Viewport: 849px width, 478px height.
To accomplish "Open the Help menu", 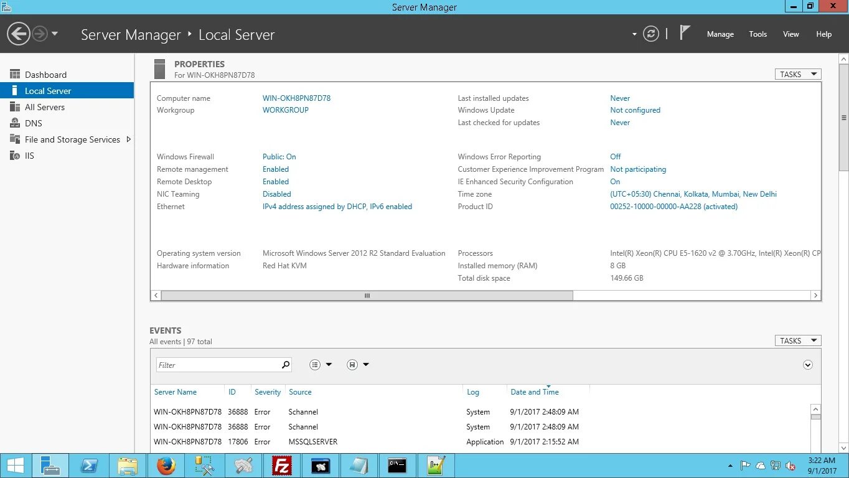I will tap(823, 34).
